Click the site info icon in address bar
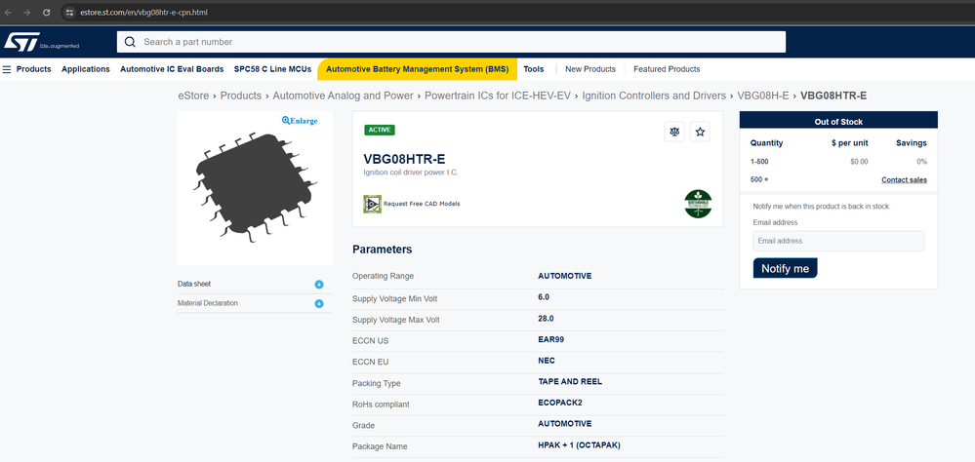This screenshot has height=462, width=975. click(x=69, y=13)
